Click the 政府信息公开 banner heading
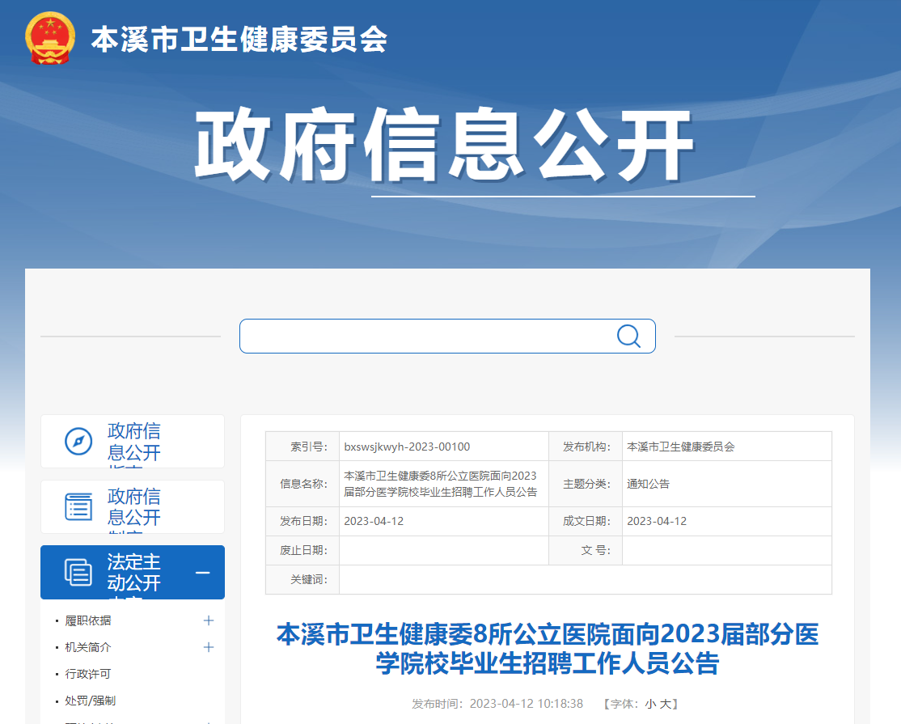The height and width of the screenshot is (724, 901). coord(444,146)
